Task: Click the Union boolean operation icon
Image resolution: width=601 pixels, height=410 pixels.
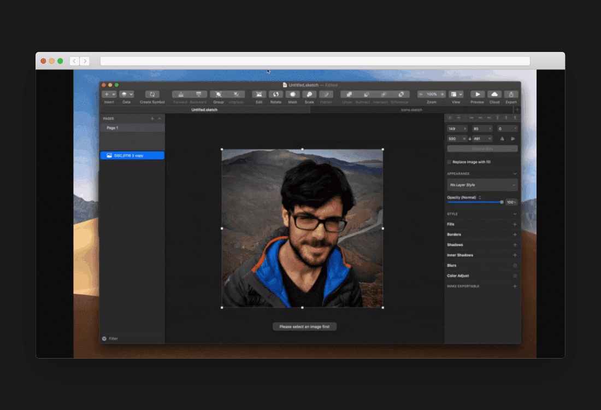Action: click(349, 94)
